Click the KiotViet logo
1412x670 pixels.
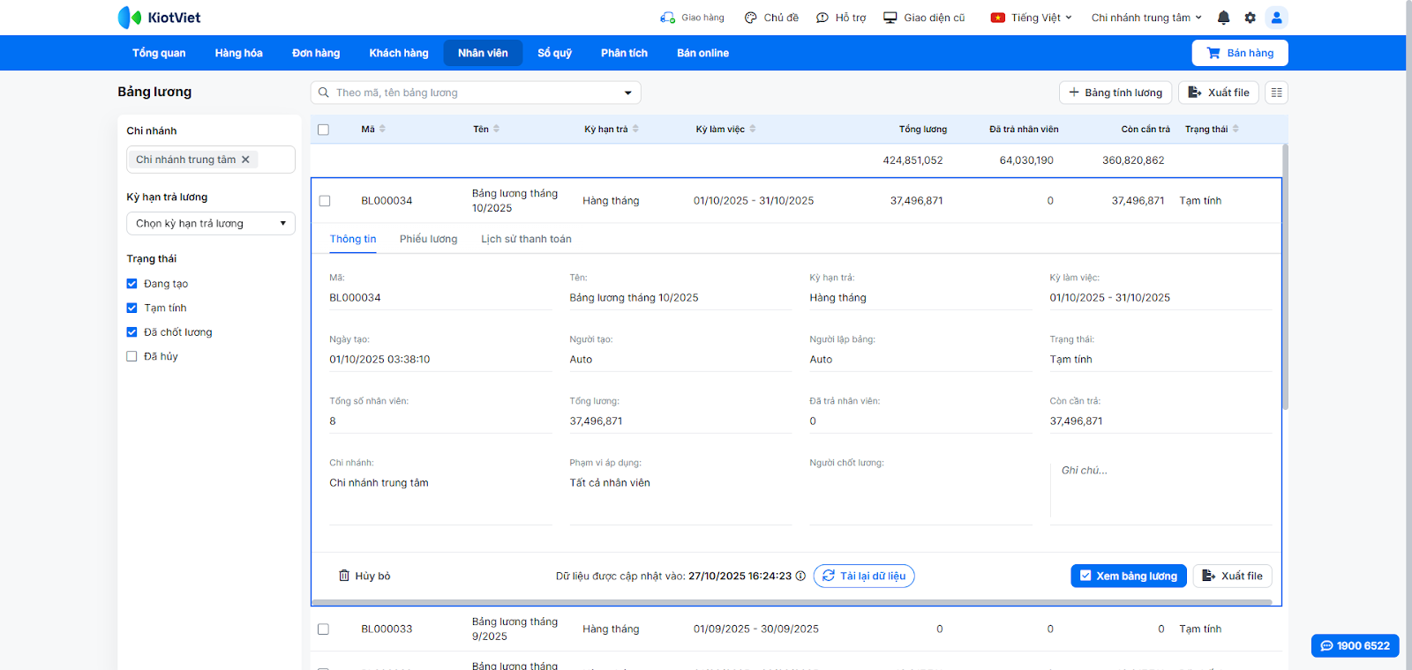[159, 18]
